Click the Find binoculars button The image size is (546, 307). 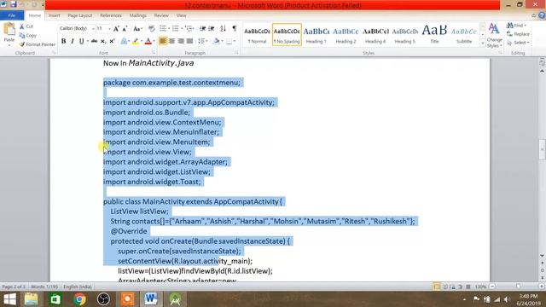pos(515,26)
